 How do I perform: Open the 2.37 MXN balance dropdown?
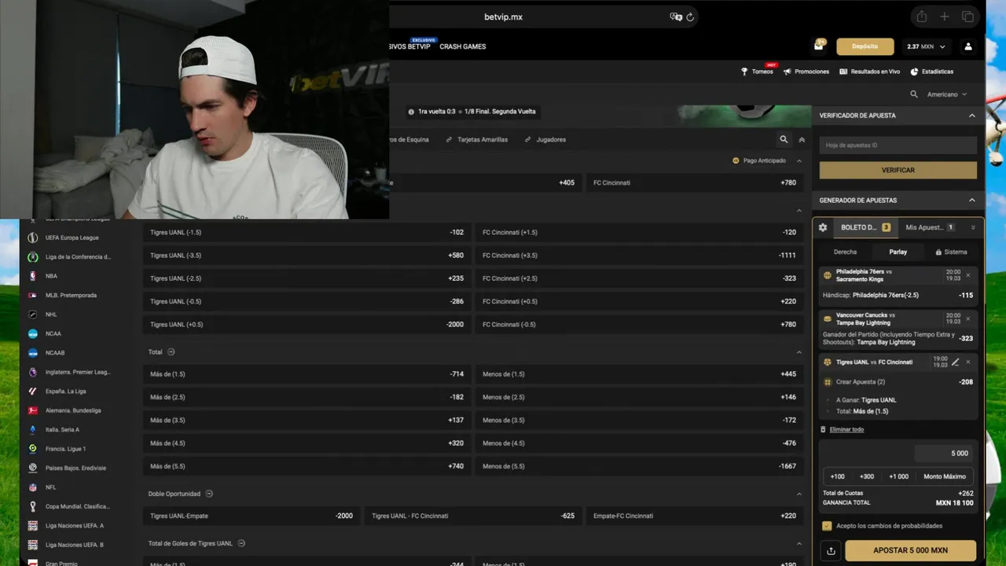(926, 46)
